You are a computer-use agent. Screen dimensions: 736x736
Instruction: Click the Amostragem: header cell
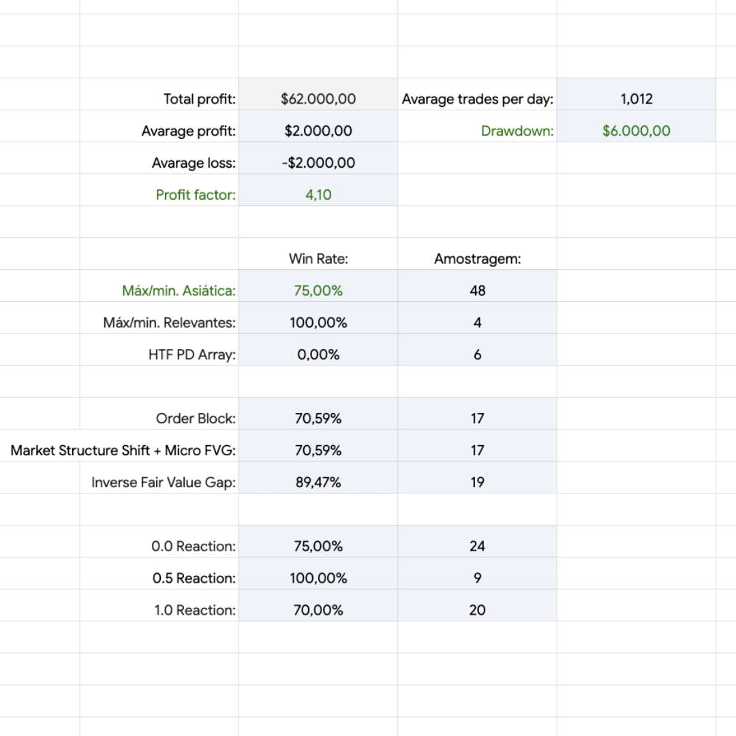tap(477, 259)
